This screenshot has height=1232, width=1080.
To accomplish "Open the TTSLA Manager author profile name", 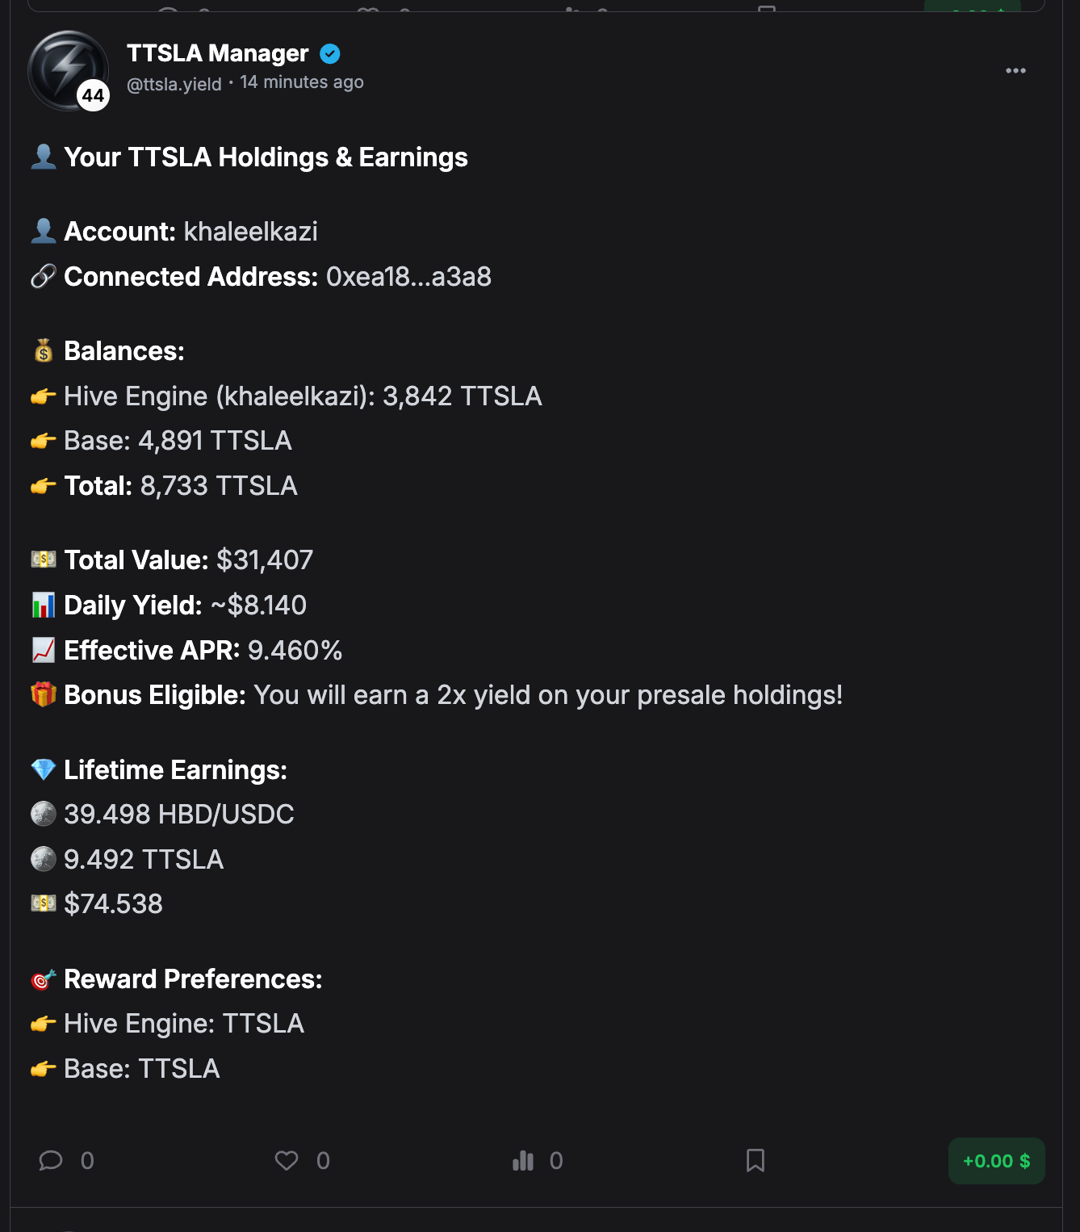I will [x=217, y=53].
